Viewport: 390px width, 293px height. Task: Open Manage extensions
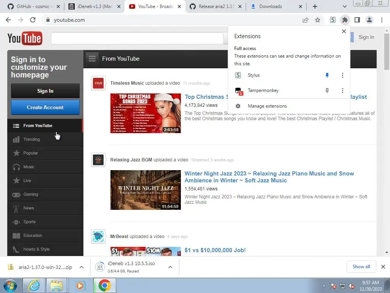pyautogui.click(x=289, y=106)
